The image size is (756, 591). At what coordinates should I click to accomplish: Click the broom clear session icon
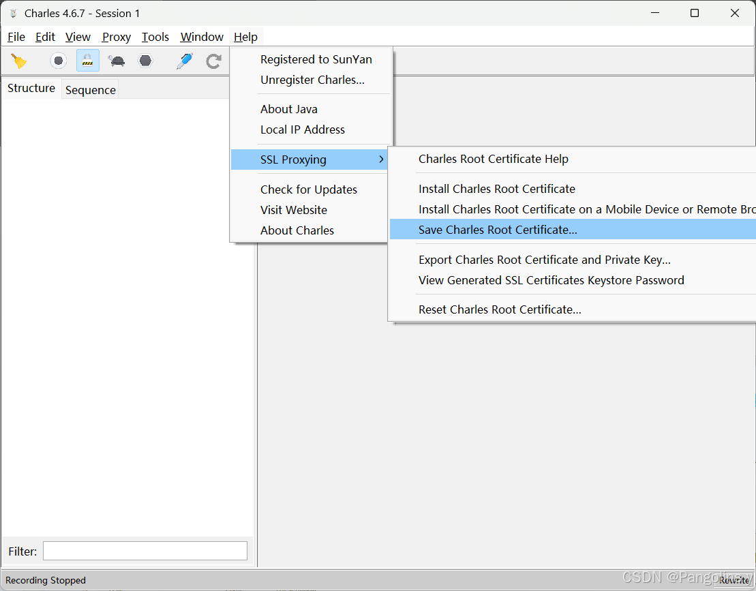click(19, 61)
